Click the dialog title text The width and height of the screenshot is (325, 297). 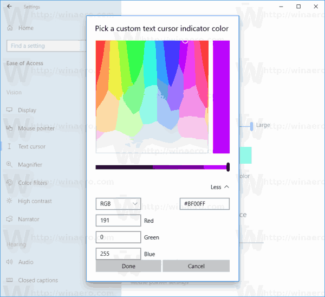pos(161,29)
